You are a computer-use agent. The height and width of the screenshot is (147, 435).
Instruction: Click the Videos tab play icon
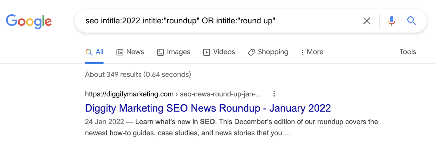point(207,52)
